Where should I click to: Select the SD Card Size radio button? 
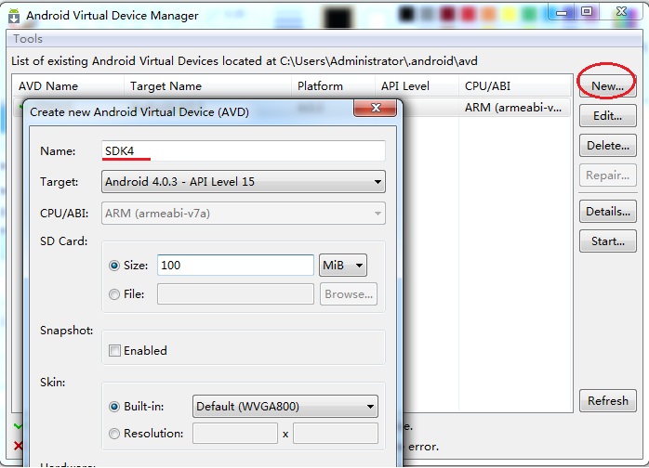(x=114, y=266)
